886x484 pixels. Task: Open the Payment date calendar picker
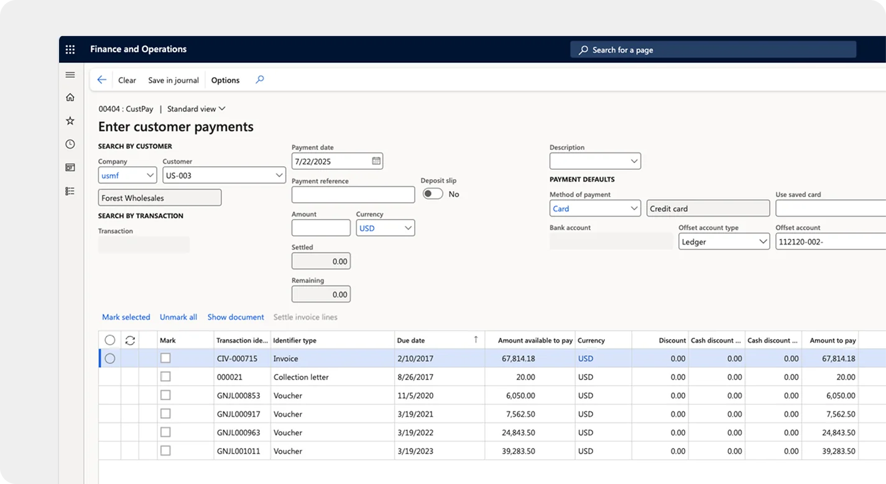[x=376, y=161]
